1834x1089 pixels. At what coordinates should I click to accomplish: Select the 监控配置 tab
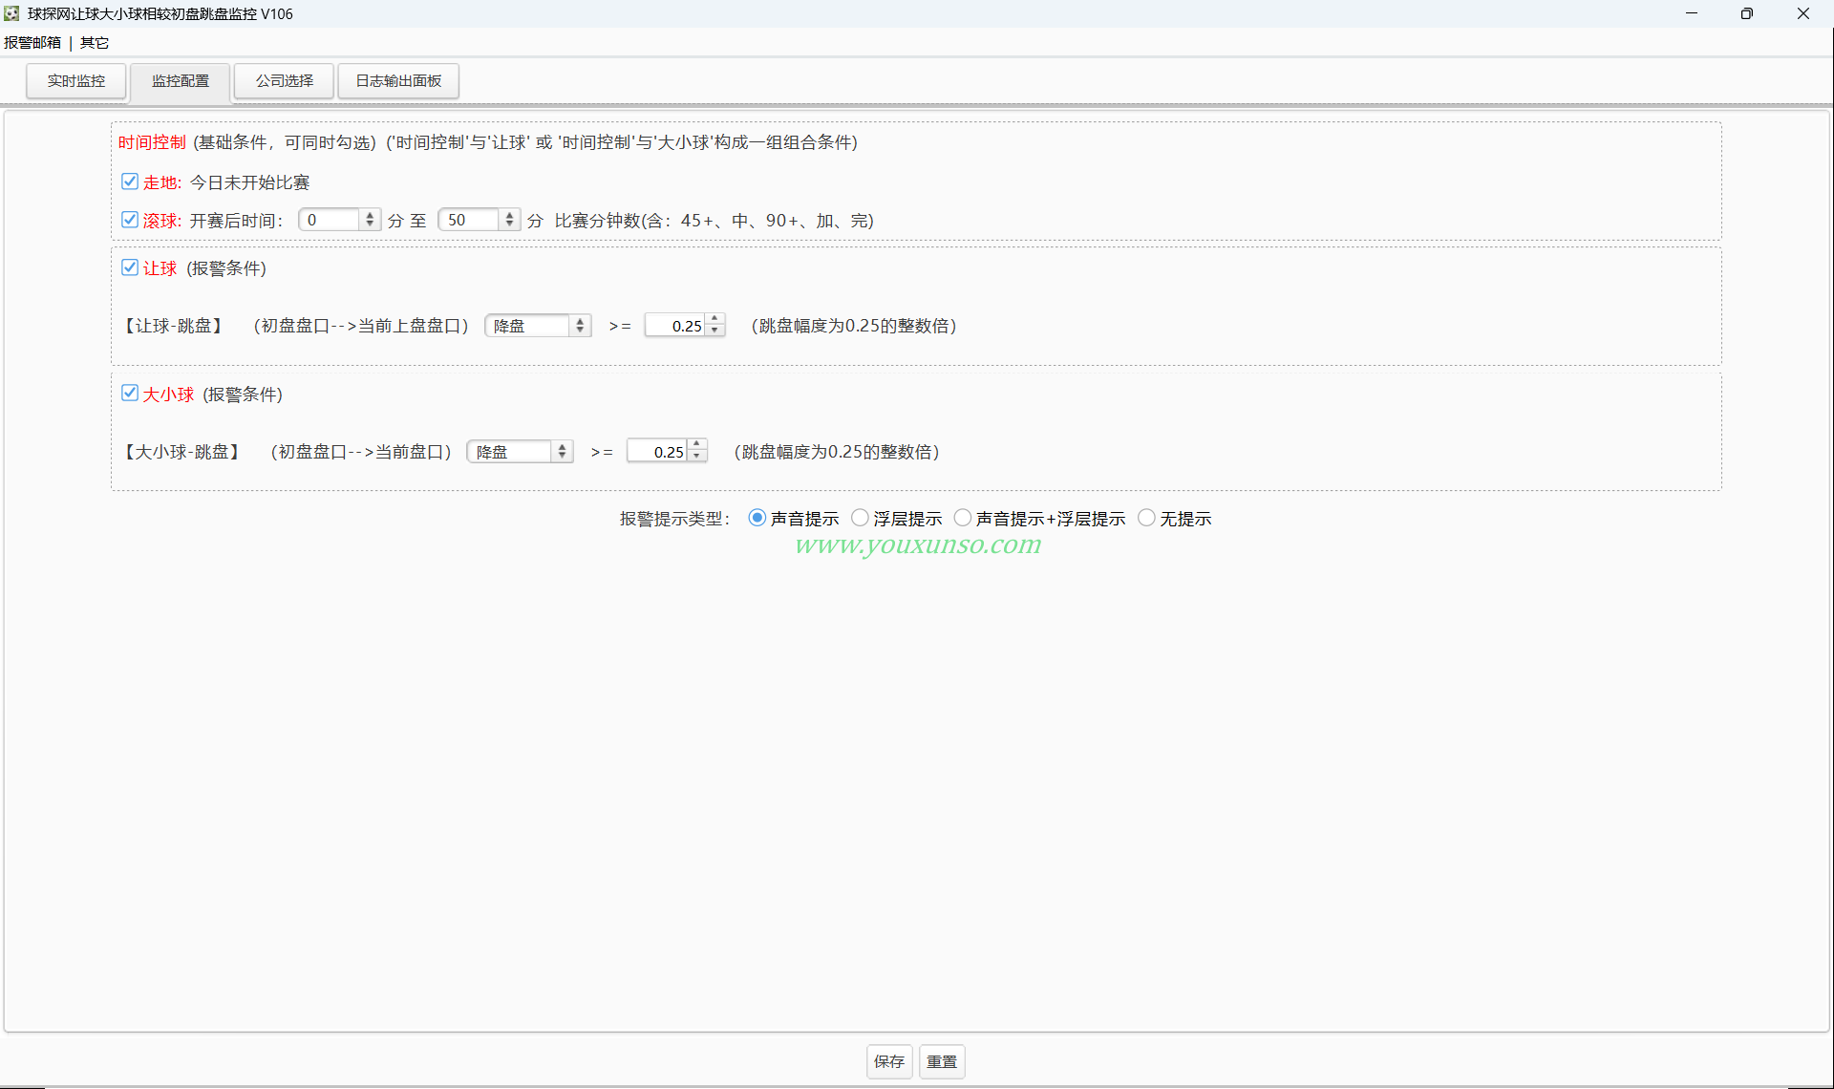coord(181,81)
